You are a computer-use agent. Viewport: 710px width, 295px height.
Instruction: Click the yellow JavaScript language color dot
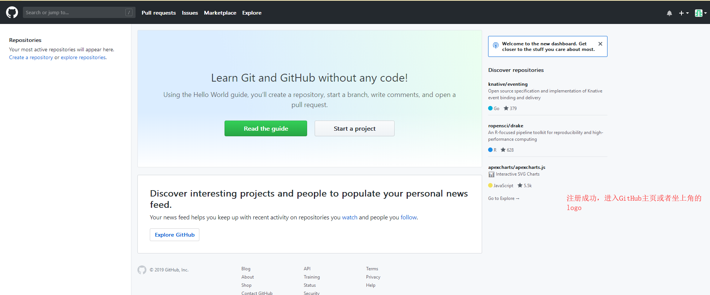click(x=490, y=185)
